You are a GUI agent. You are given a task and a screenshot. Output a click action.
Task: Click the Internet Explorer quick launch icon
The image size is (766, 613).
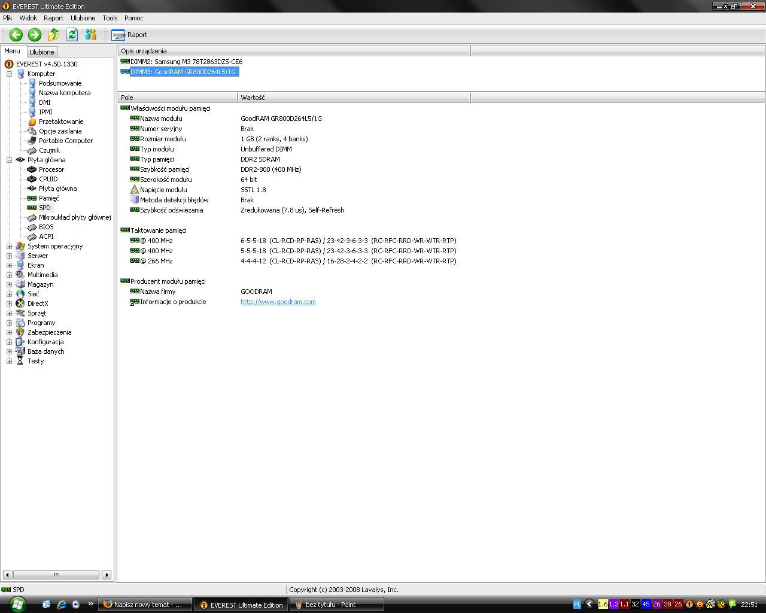tap(61, 605)
